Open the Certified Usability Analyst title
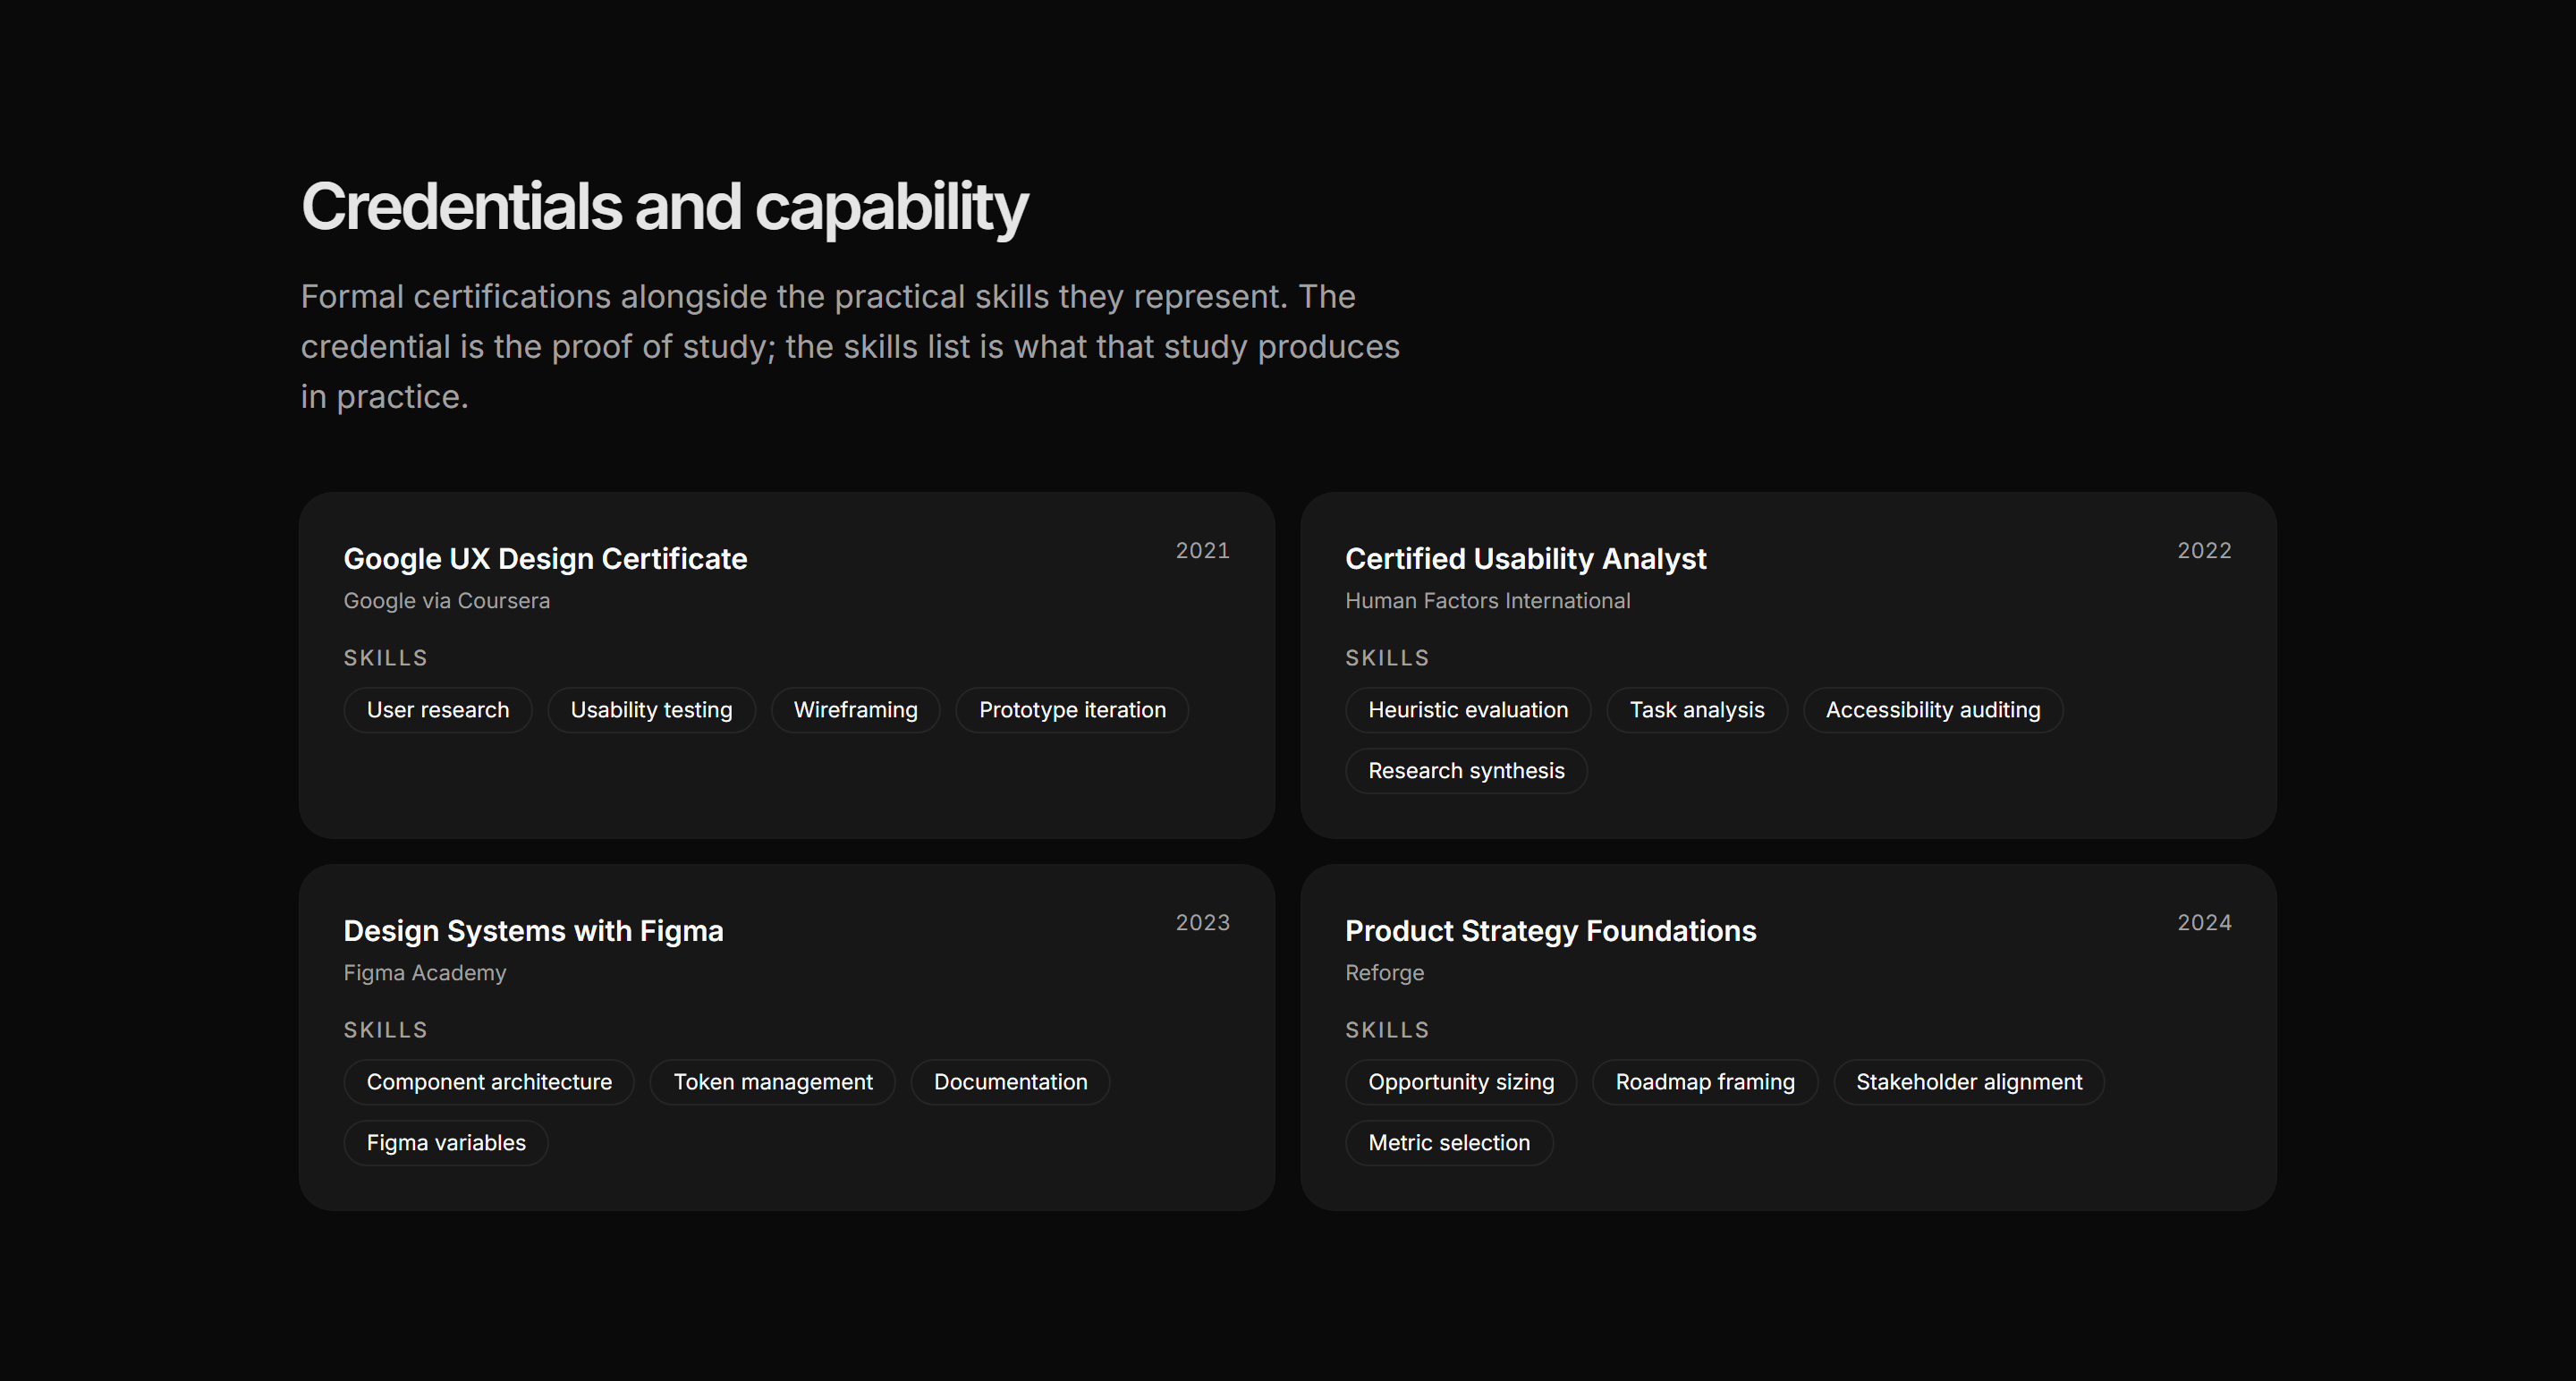 tap(1525, 559)
